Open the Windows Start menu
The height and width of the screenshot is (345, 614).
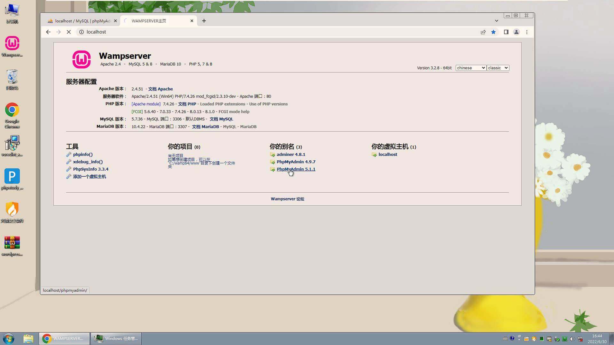tap(9, 339)
